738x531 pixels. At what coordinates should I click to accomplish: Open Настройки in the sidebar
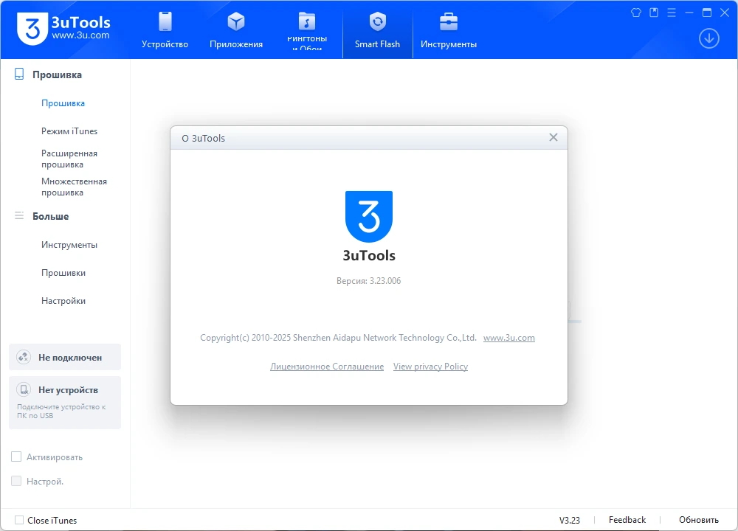point(63,301)
